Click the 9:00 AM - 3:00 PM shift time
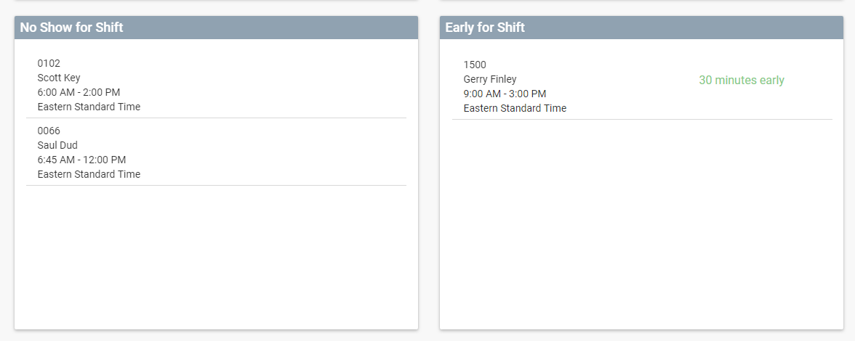The image size is (855, 341). tap(505, 94)
